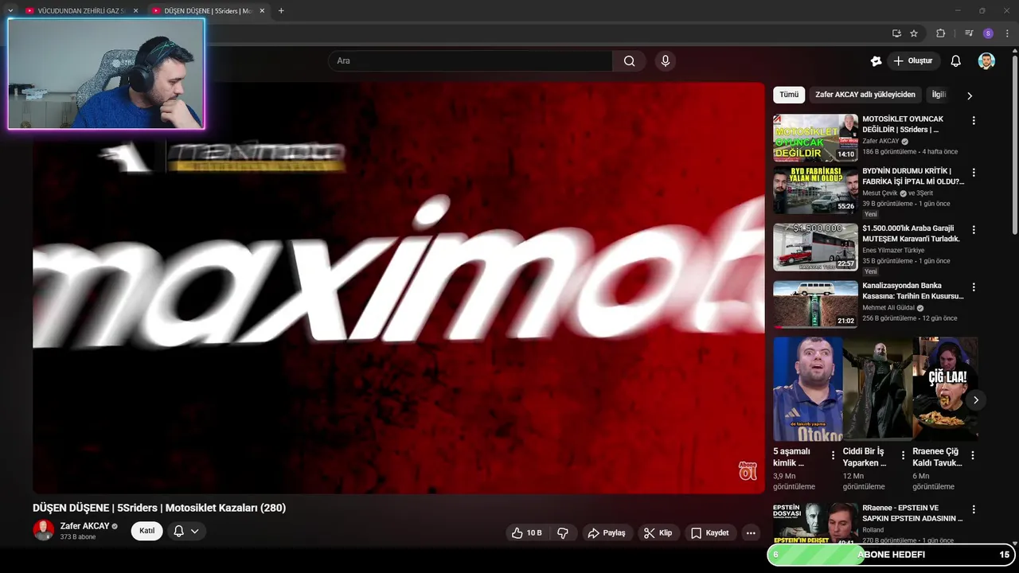Click the Oluştur create button
The width and height of the screenshot is (1019, 573).
point(913,61)
